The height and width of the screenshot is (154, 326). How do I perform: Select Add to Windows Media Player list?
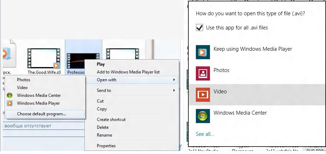point(128,72)
